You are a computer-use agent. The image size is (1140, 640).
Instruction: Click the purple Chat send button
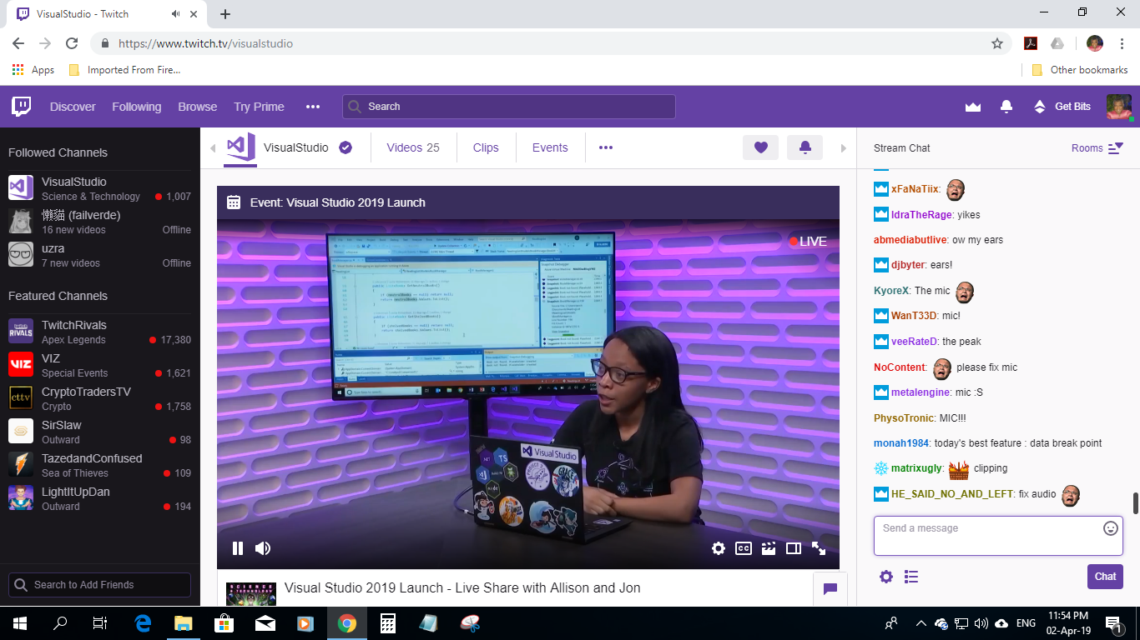point(1105,577)
